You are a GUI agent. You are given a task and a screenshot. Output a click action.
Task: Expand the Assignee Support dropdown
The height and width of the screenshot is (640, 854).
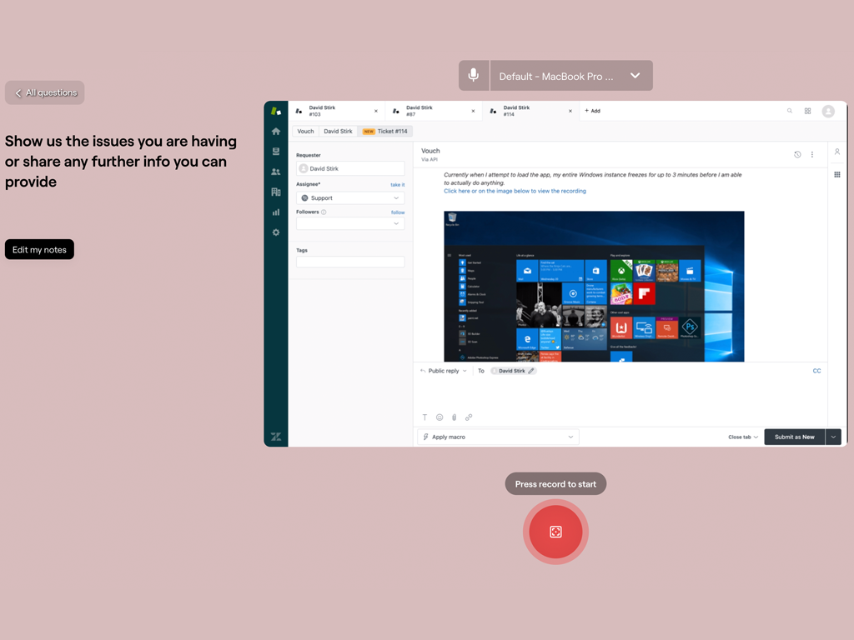[x=350, y=198]
